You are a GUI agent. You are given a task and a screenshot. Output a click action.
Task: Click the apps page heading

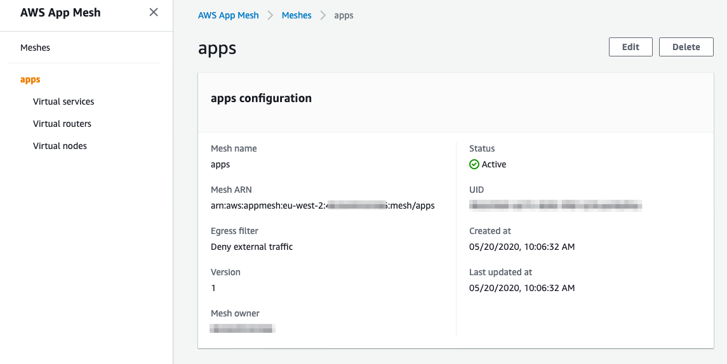pos(217,48)
